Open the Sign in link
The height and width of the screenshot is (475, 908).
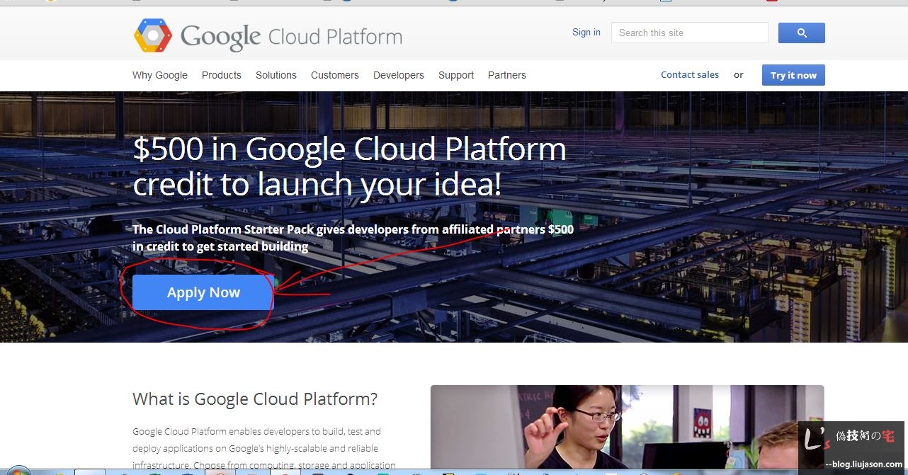pyautogui.click(x=586, y=33)
